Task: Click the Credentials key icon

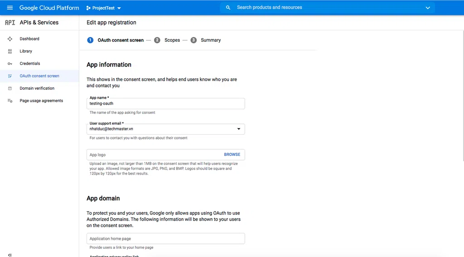Action: pos(10,63)
